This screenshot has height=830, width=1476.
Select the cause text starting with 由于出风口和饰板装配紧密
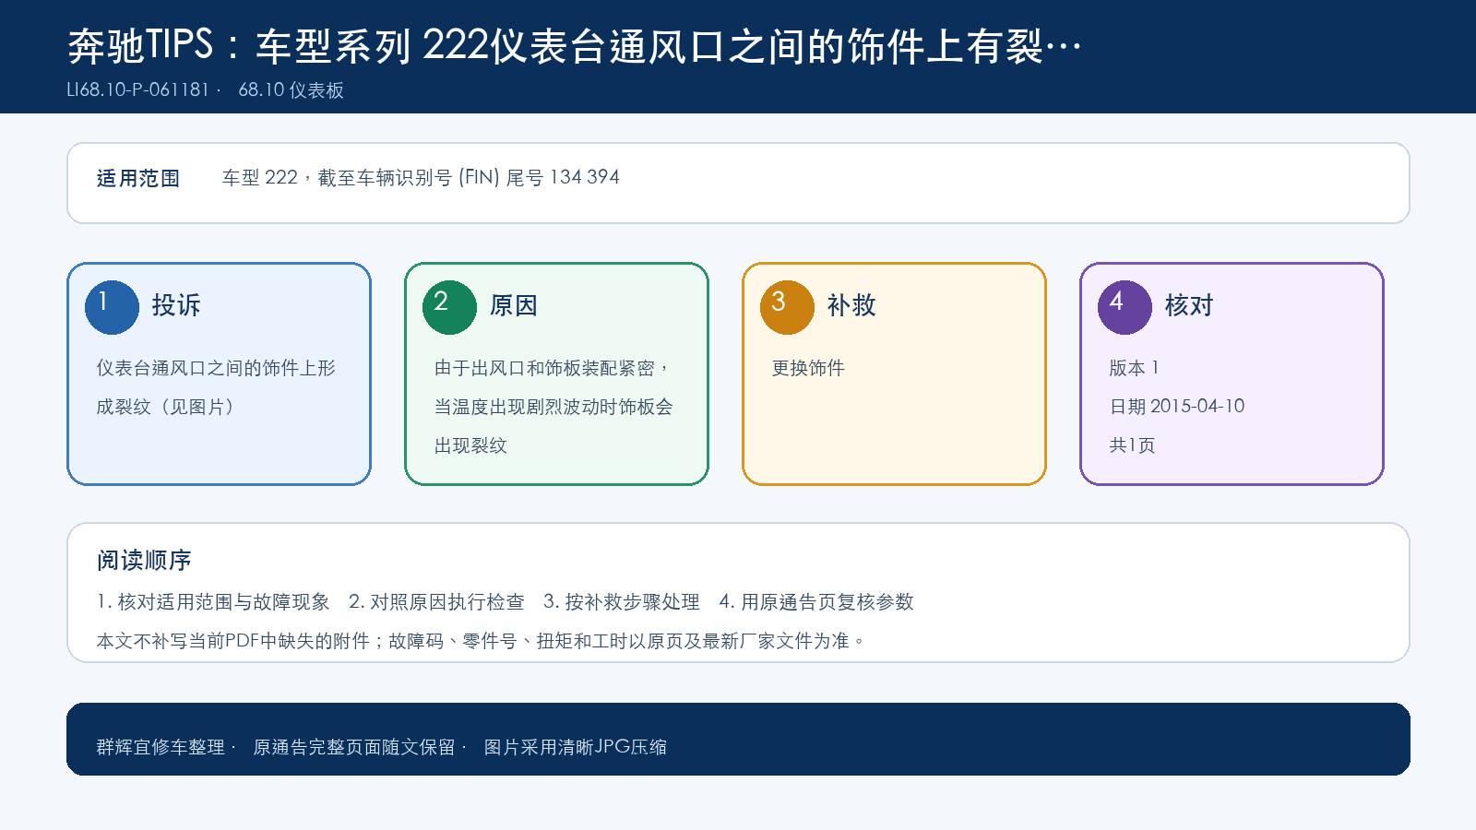pos(553,407)
